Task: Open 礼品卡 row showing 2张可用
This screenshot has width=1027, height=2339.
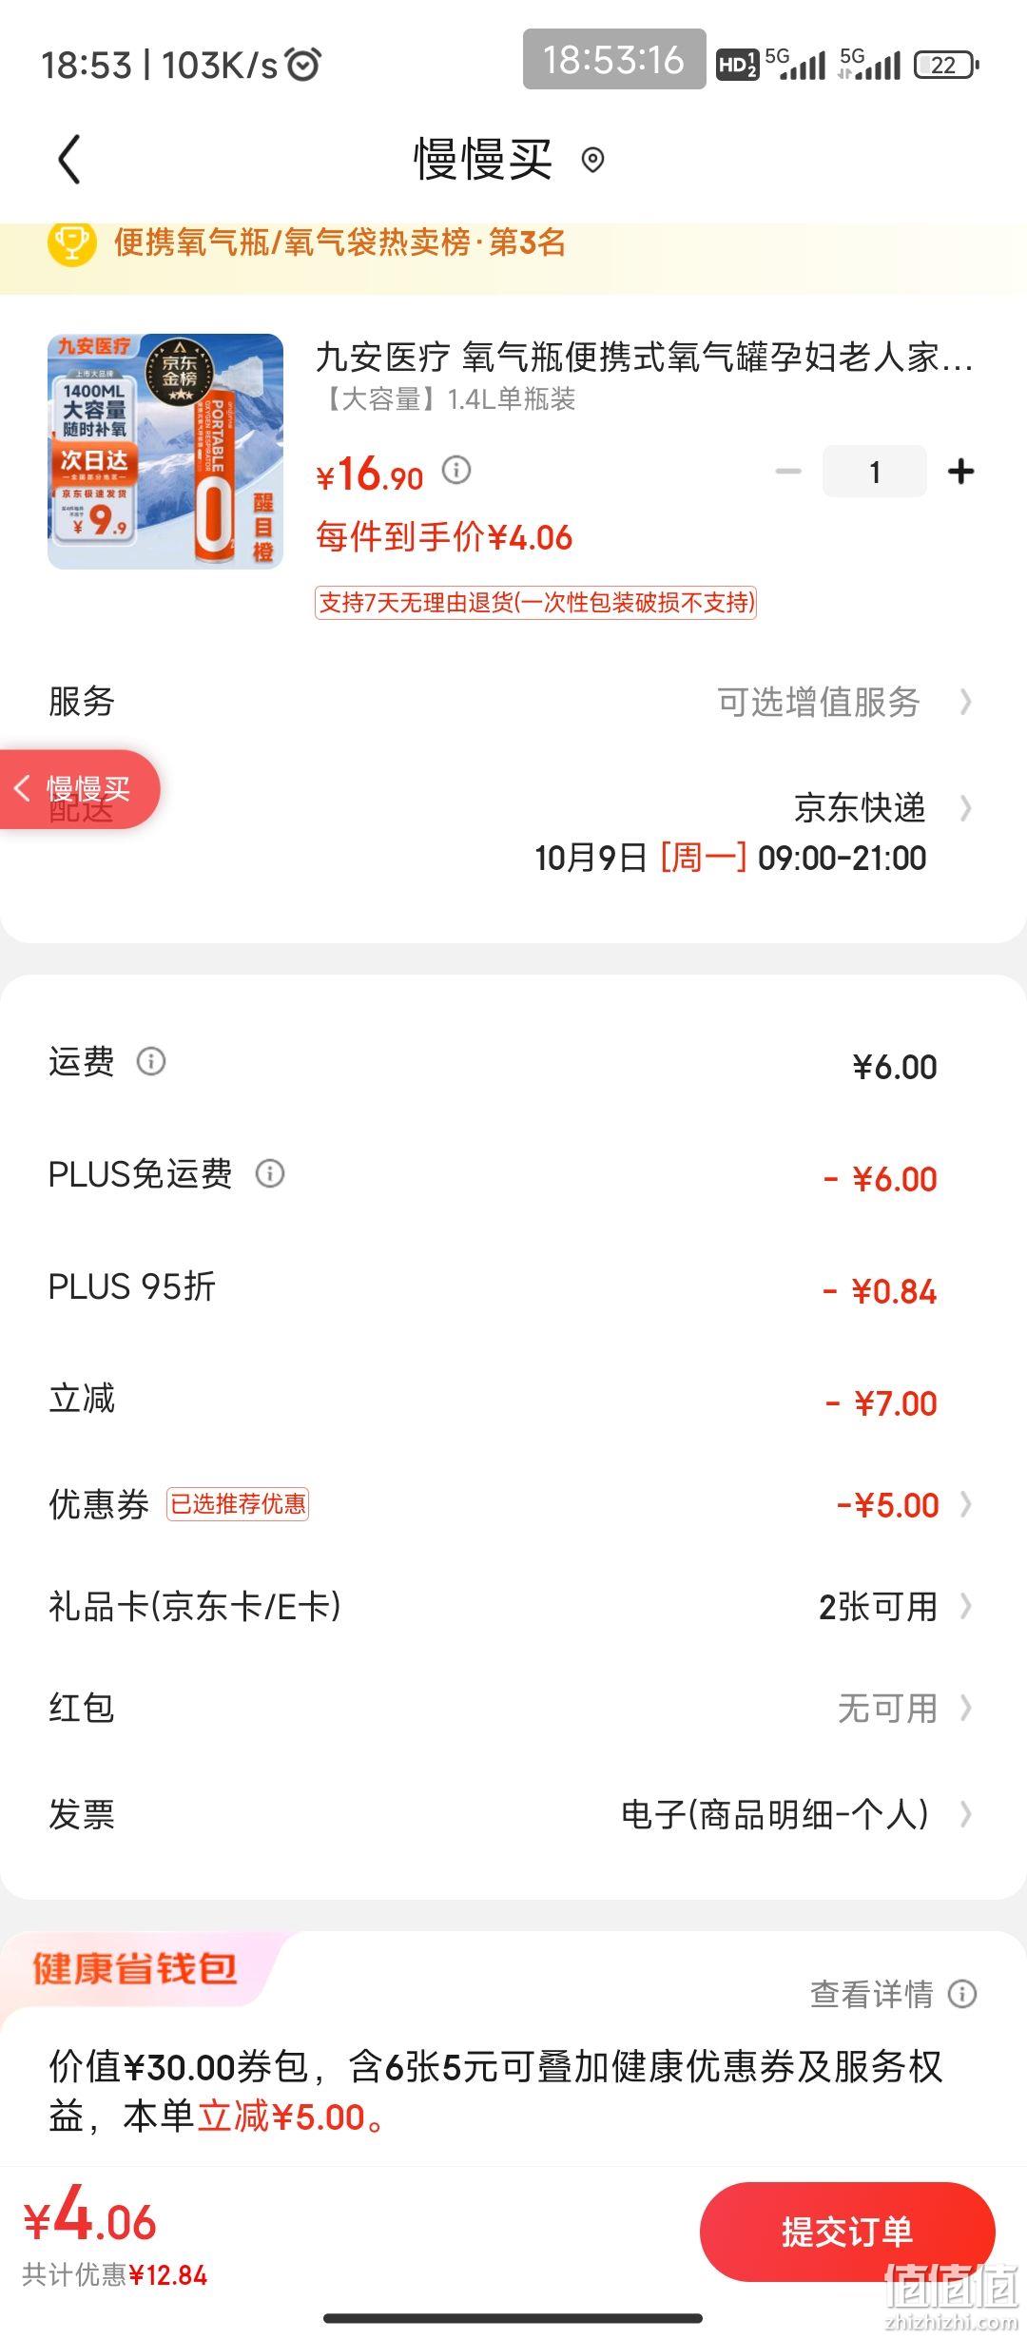Action: pos(513,1607)
